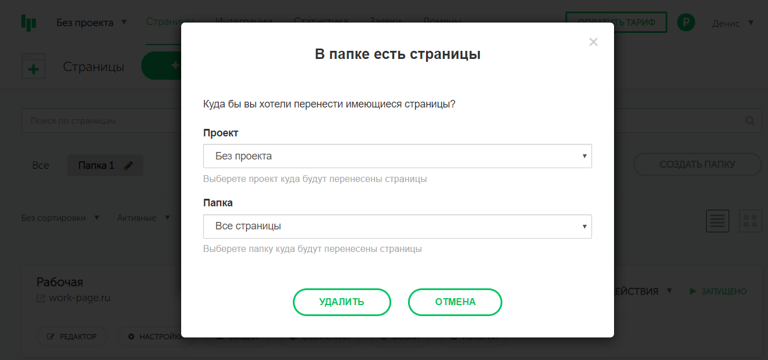
Task: Expand the Без проекта project selector
Action: click(x=93, y=23)
